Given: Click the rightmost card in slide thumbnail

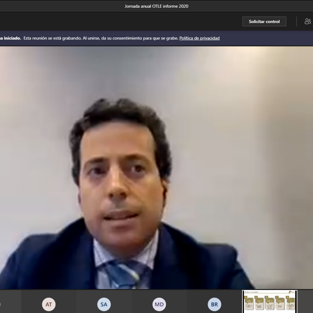Looking at the screenshot, I should 290,303.
